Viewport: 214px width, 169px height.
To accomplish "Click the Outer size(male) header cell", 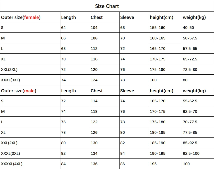I will [x=19, y=91].
